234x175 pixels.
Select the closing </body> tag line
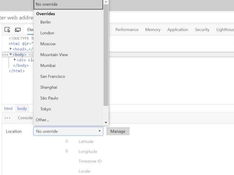(x=21, y=65)
